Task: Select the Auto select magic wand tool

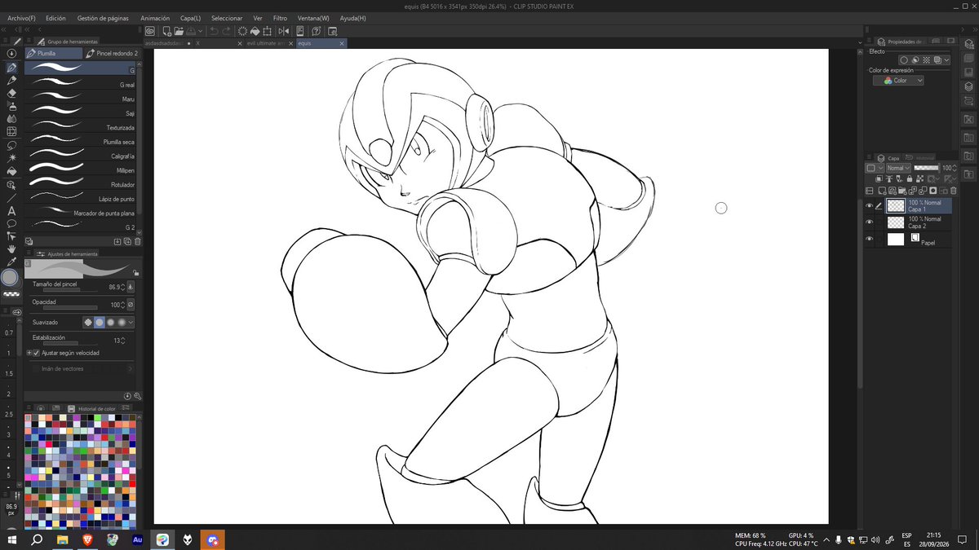Action: (12, 157)
